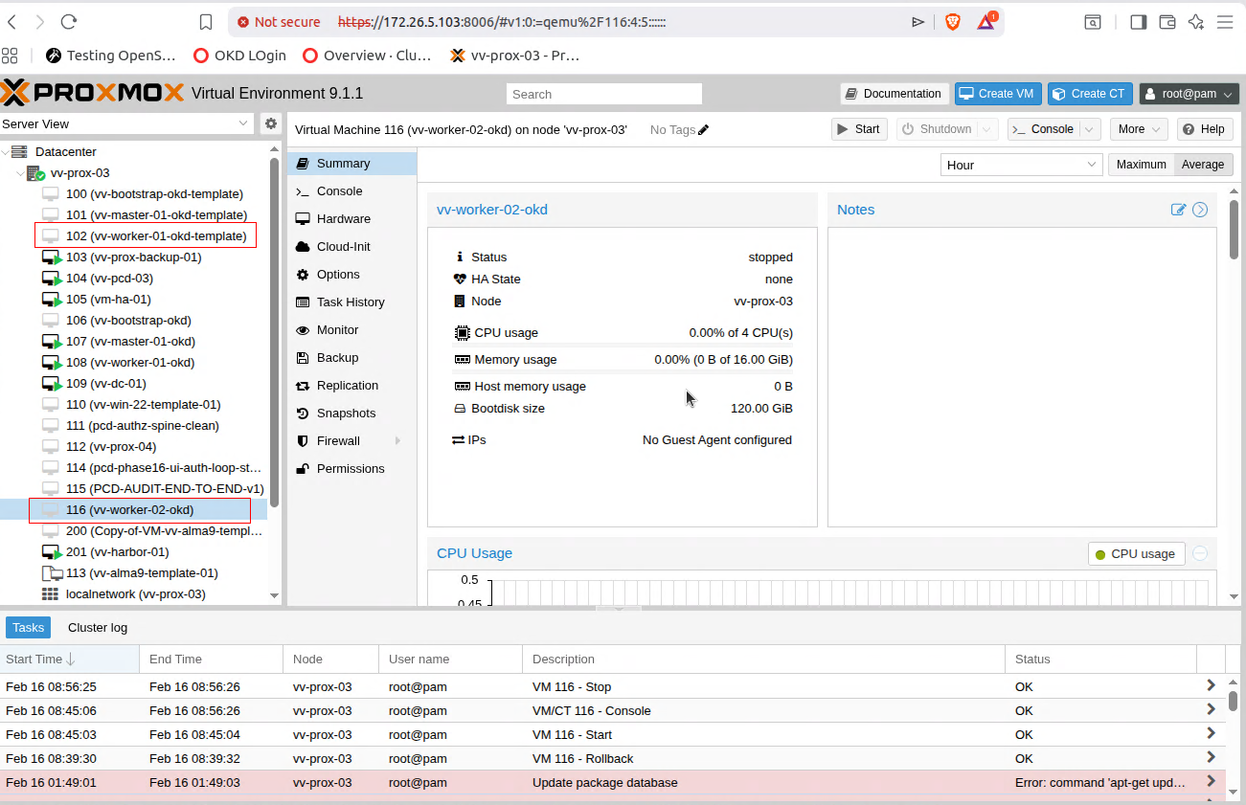Open the Hour timeframe dropdown
The height and width of the screenshot is (805, 1246).
1021,165
